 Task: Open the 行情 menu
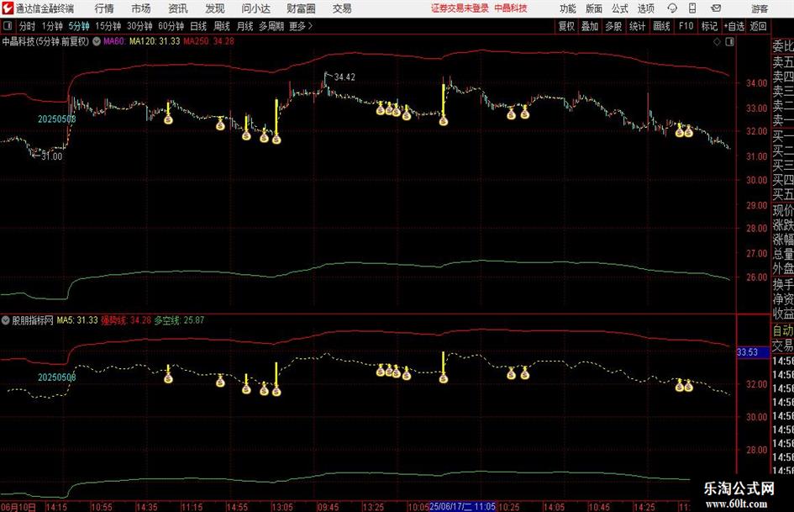104,8
